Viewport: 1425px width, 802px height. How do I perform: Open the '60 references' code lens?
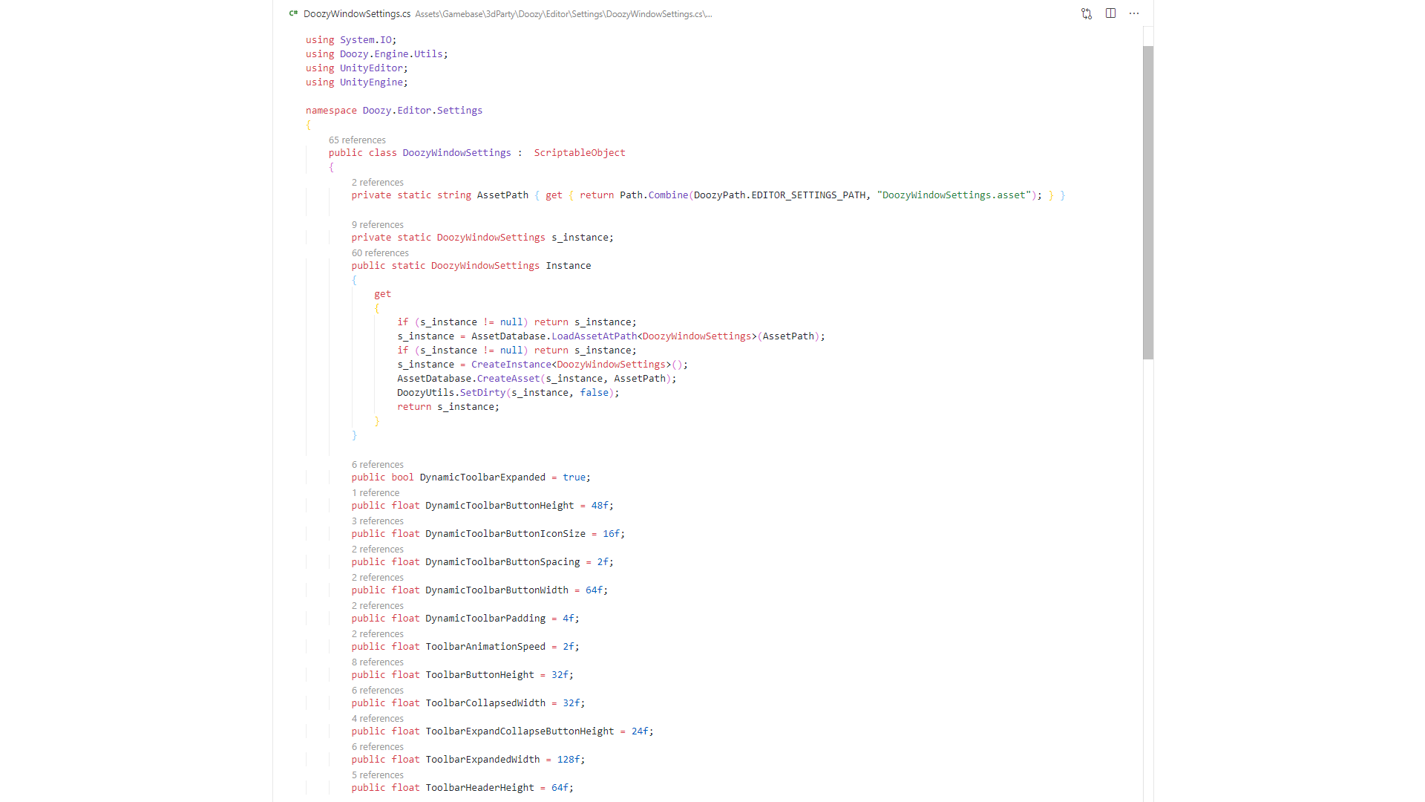380,253
